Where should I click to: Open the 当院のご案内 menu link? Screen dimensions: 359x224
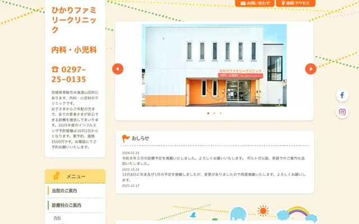(65, 190)
